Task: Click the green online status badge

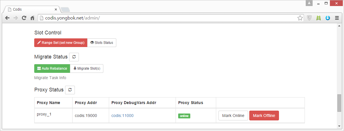Action: coord(184,116)
